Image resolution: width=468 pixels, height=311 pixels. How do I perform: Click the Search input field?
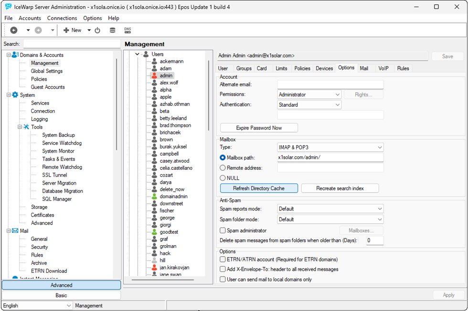72,44
